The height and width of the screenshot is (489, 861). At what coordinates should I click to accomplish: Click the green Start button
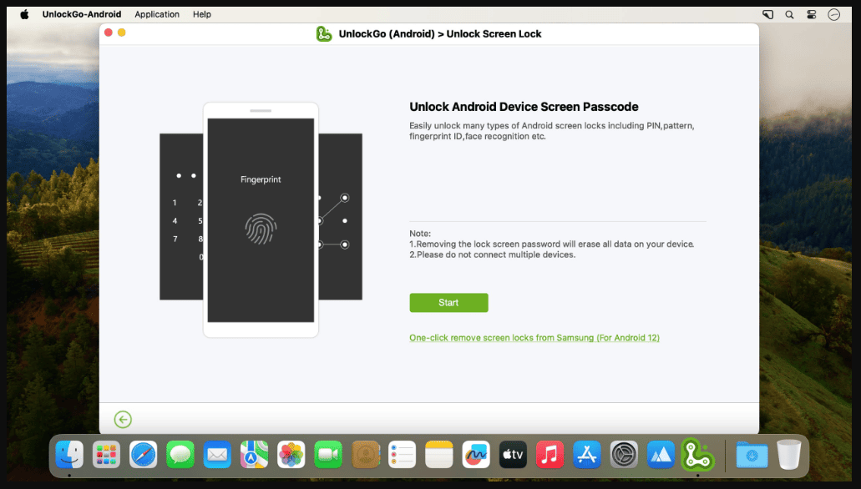pos(448,302)
